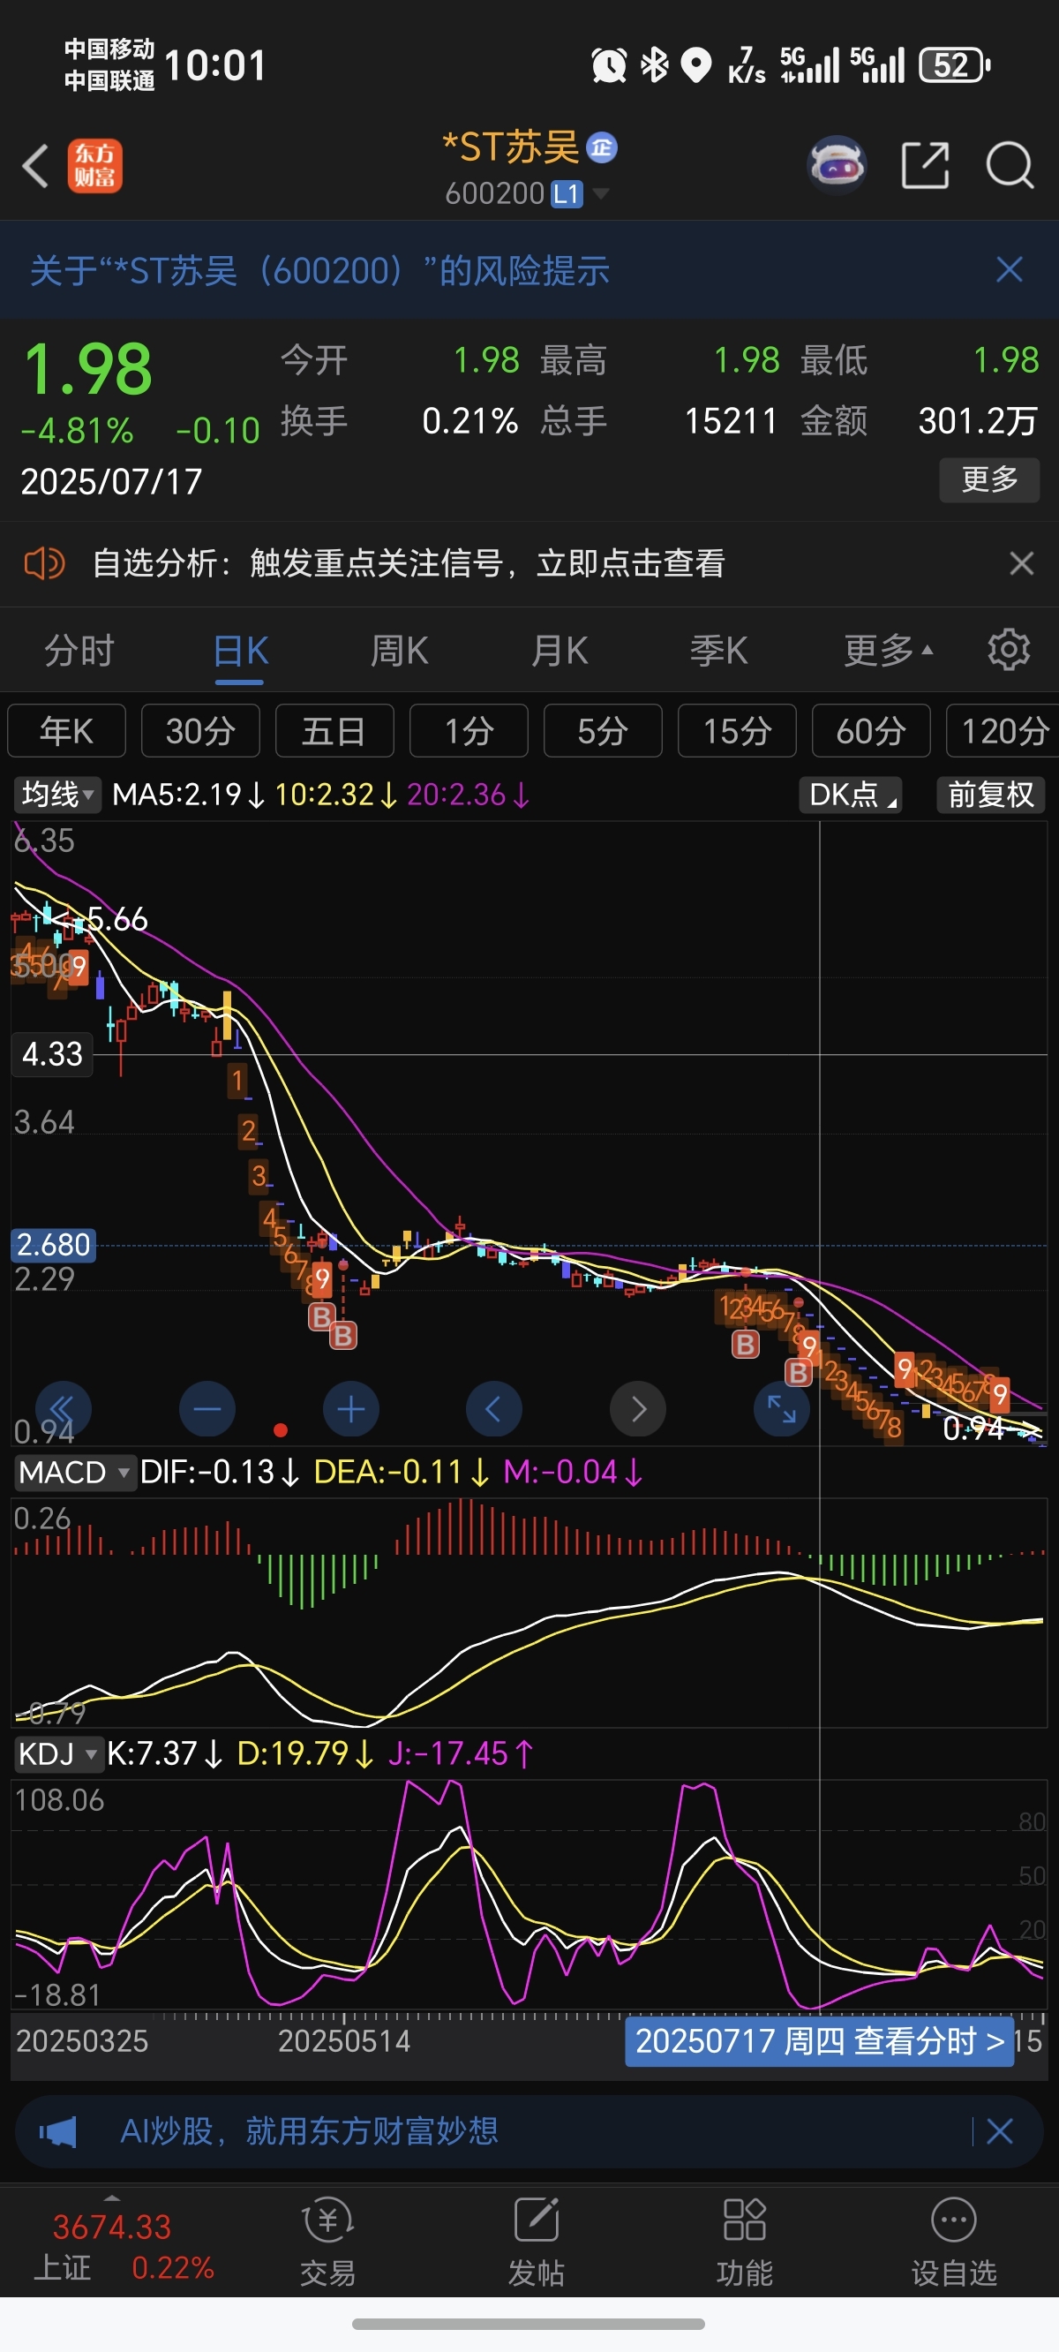The width and height of the screenshot is (1059, 2352).
Task: Tap the 5.66 high price marker
Action: click(x=116, y=918)
